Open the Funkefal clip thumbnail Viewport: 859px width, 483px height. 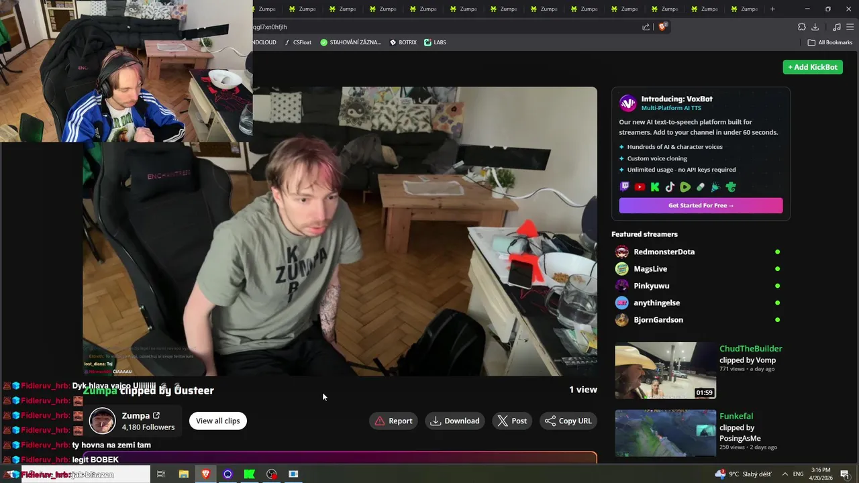coord(665,433)
